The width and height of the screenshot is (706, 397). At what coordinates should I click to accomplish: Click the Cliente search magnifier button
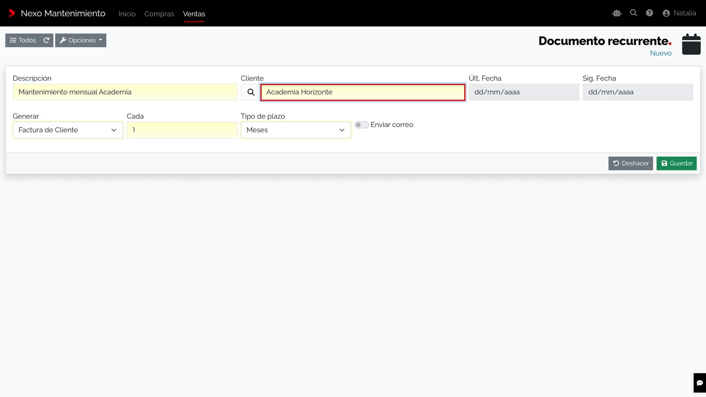[x=251, y=92]
